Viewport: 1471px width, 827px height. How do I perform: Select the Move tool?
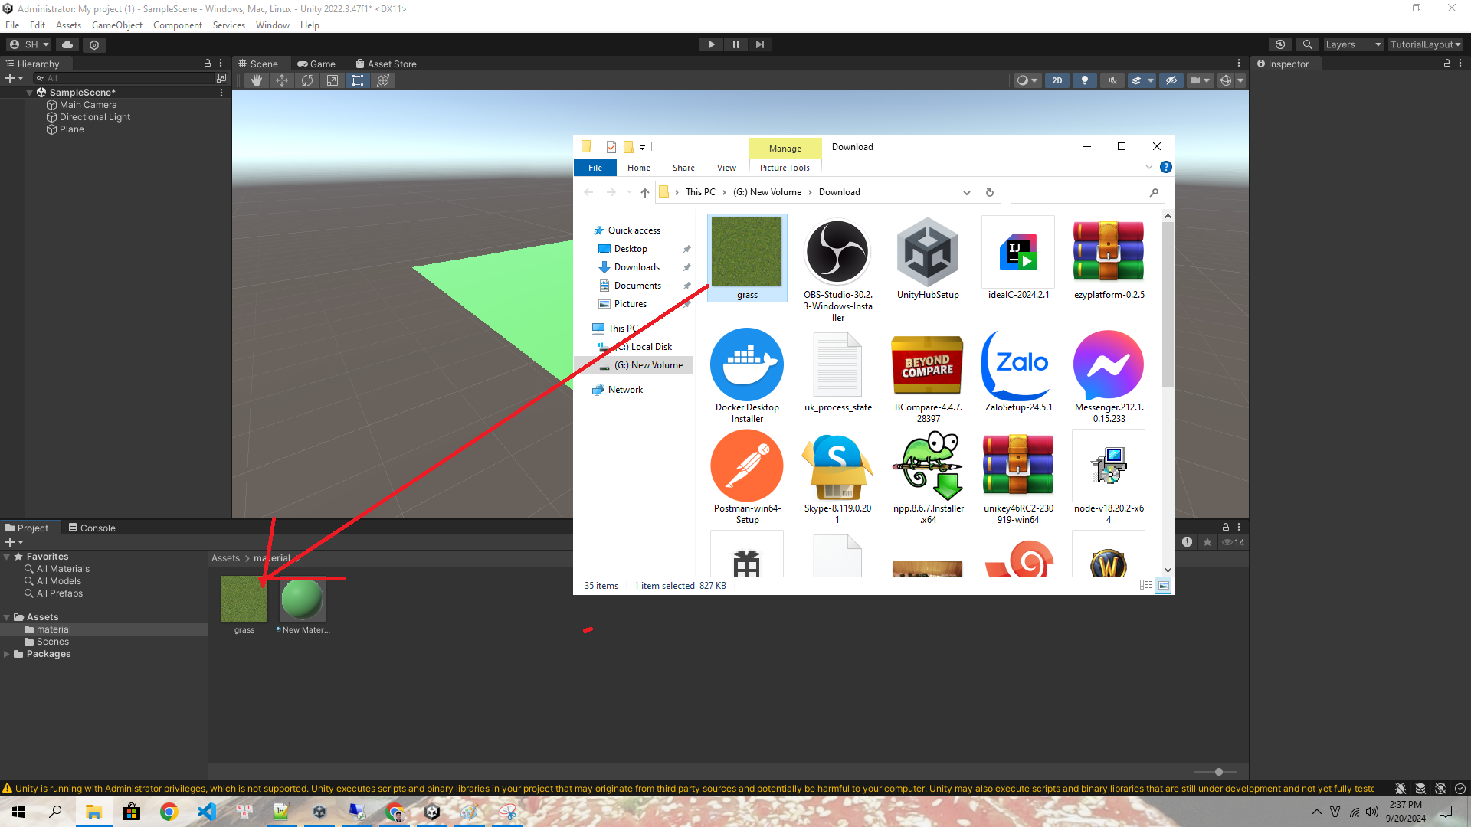pos(282,80)
